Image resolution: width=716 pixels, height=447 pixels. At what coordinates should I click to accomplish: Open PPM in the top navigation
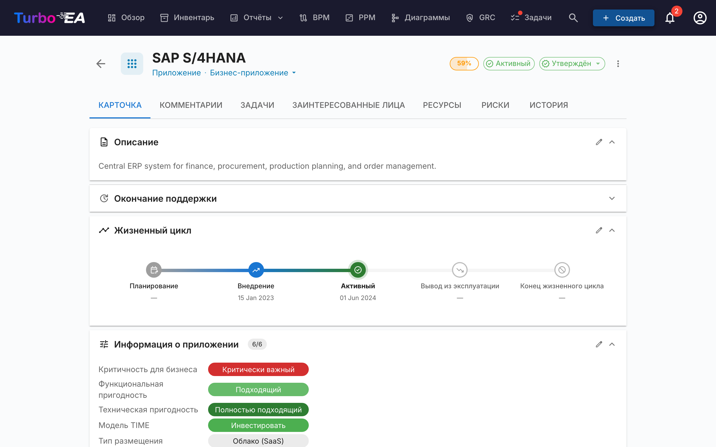click(x=360, y=18)
